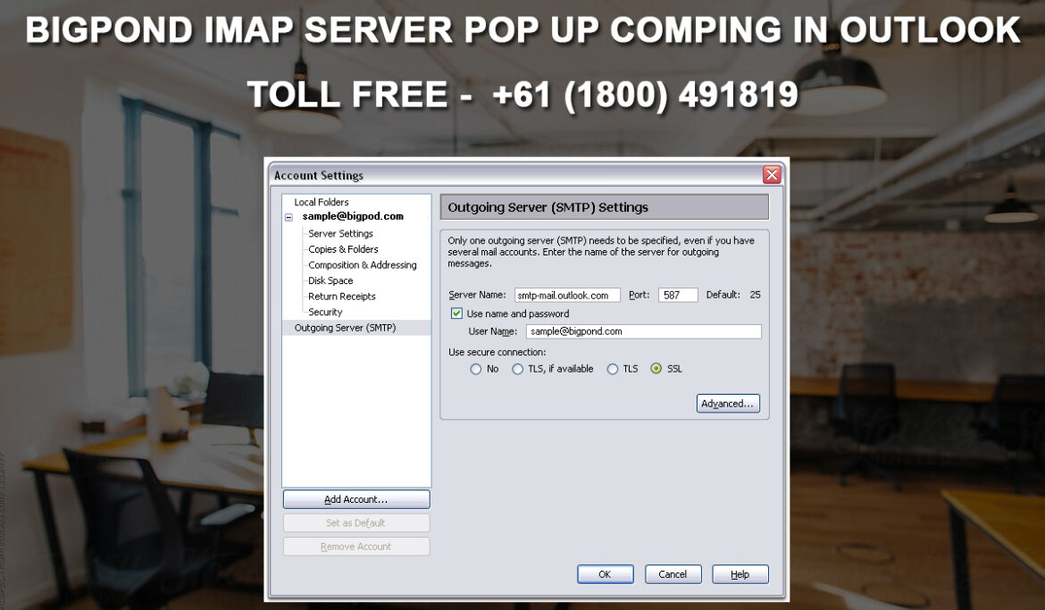The image size is (1045, 610).
Task: Select the SSL radio button
Action: tap(656, 369)
